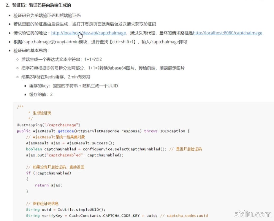Click the 'if (!captchaEnabled)' code line
274x221 pixels.
tap(49, 173)
